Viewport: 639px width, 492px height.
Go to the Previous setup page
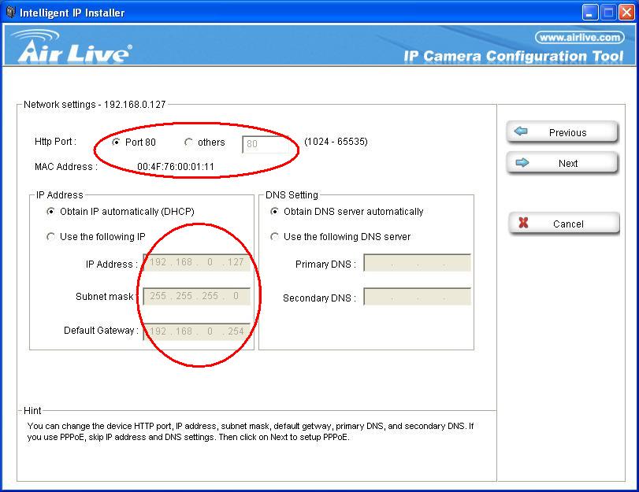pos(562,133)
